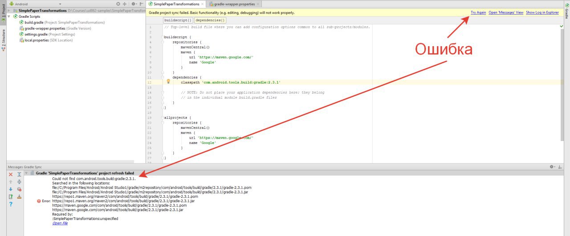Fold the repositories block at line 4
570x236 pixels.
coord(163,42)
